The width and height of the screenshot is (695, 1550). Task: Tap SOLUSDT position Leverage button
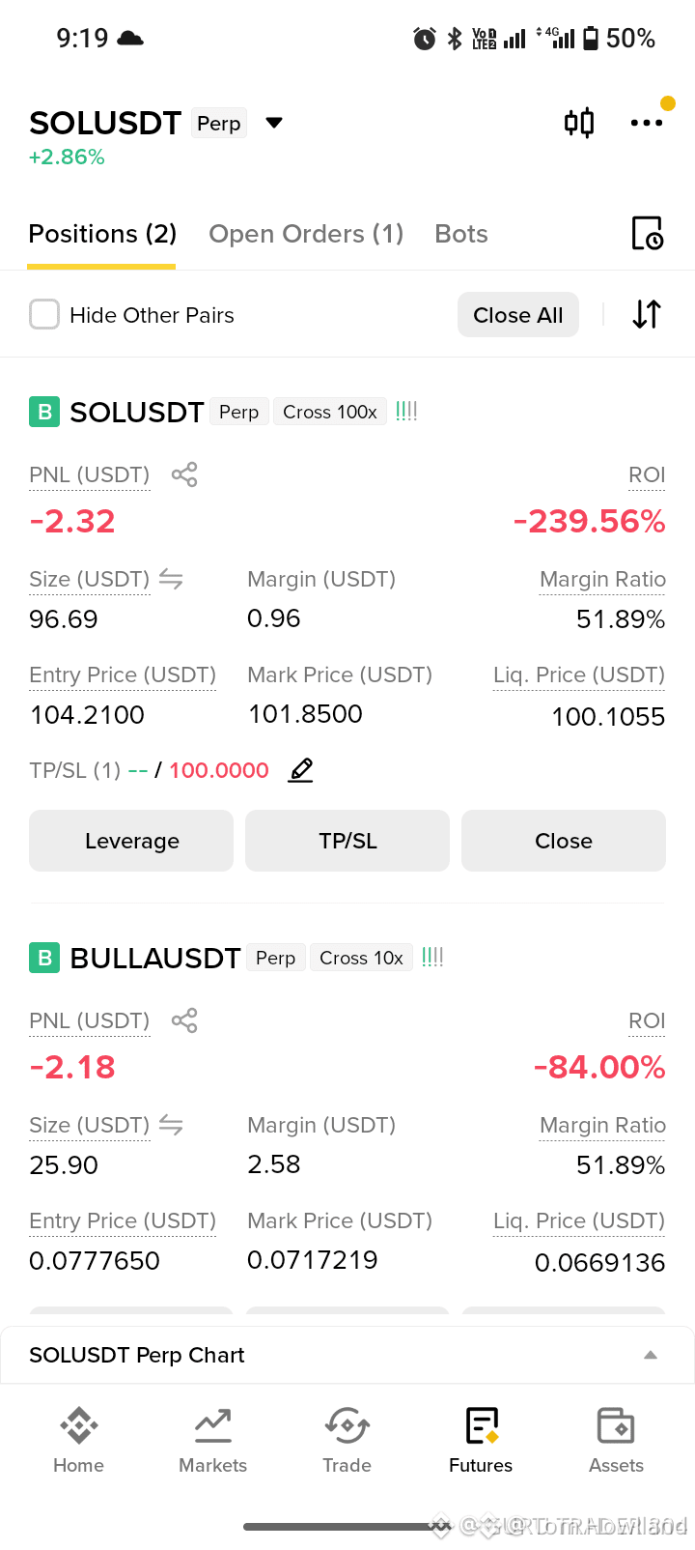(x=131, y=841)
